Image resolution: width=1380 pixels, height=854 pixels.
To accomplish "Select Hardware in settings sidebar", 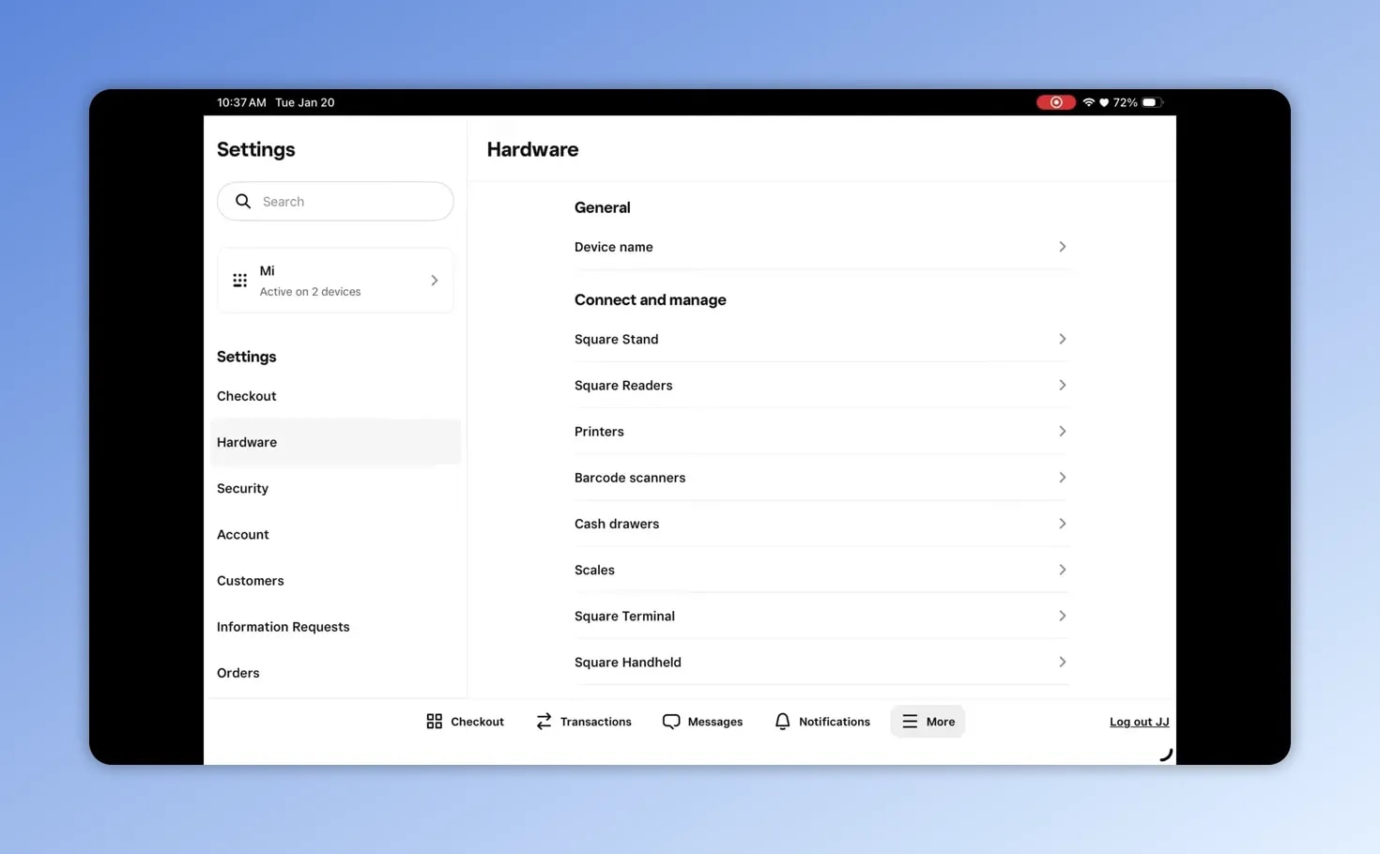I will 336,442.
